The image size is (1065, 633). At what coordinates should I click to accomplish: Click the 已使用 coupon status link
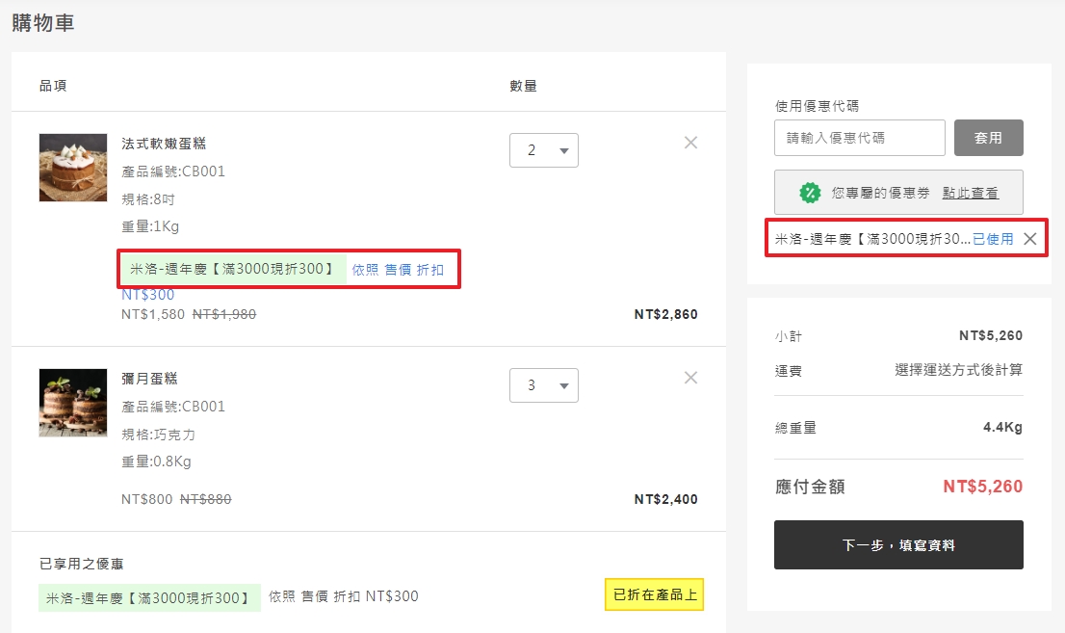[x=995, y=237]
